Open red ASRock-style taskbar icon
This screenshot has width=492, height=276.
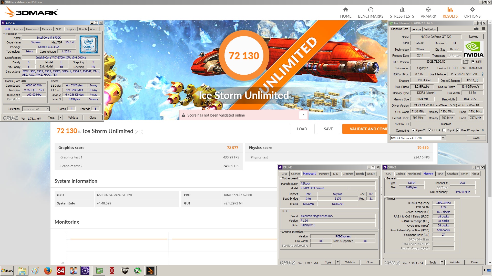coord(112,271)
